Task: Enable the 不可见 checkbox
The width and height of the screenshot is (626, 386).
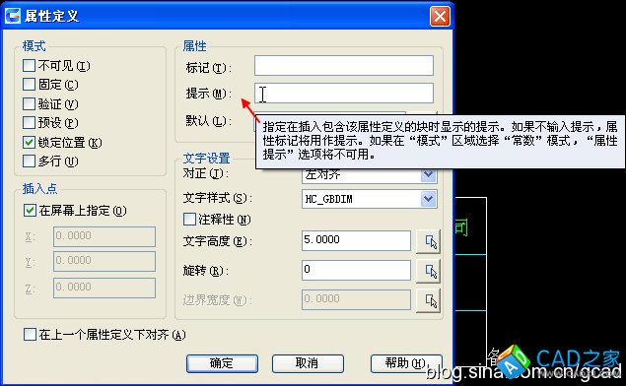Action: point(30,65)
